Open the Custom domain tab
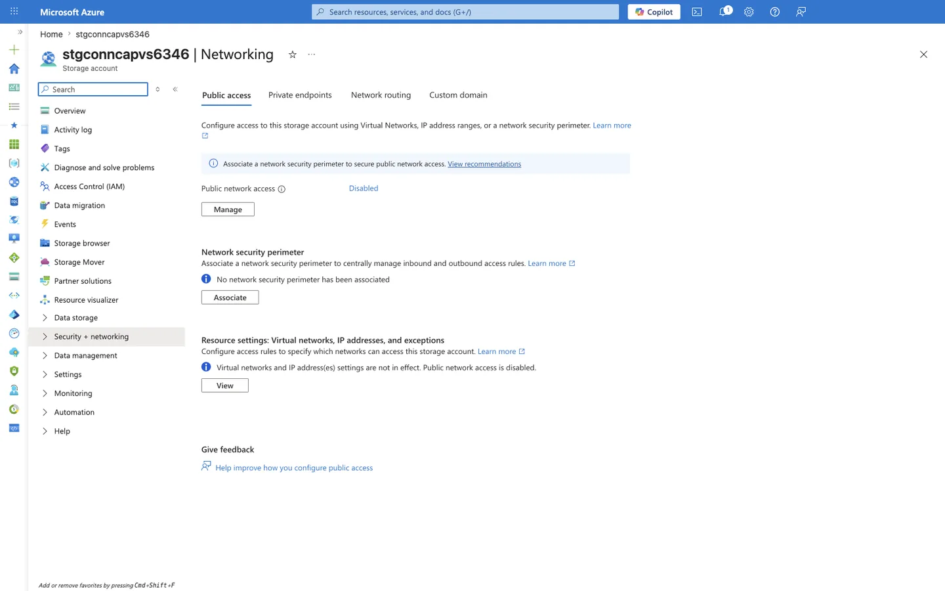Viewport: 945px width, 591px height. [x=458, y=95]
